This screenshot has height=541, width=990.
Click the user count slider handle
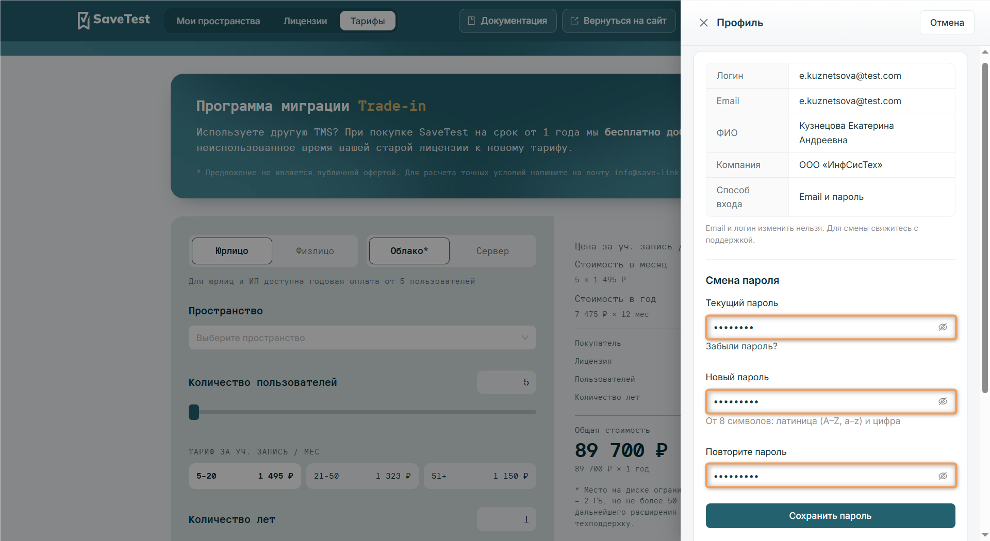click(x=194, y=412)
